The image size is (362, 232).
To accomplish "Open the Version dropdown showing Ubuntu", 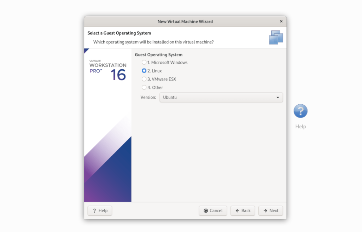I will pyautogui.click(x=221, y=97).
